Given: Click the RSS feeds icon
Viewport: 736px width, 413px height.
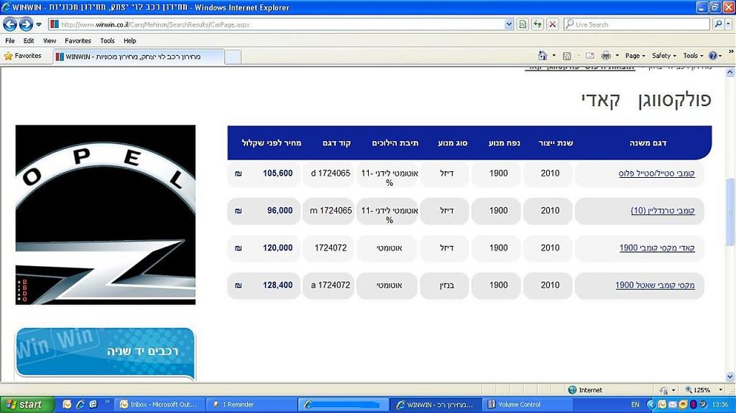Looking at the screenshot, I should click(567, 56).
